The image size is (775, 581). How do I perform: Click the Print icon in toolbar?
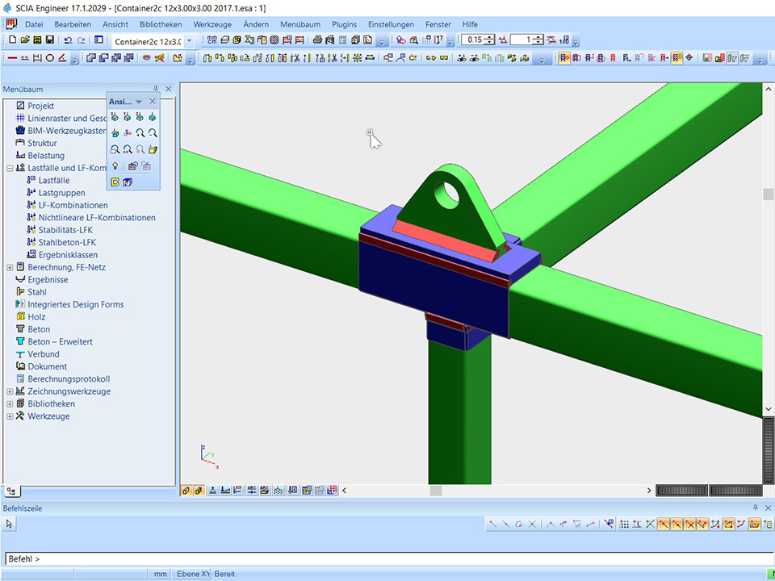(x=317, y=40)
